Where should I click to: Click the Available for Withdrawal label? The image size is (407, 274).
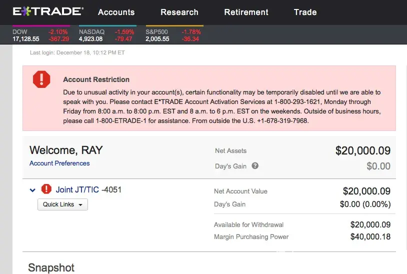(x=248, y=224)
